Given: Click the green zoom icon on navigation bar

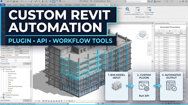Looking at the screenshot, I should click(149, 51).
